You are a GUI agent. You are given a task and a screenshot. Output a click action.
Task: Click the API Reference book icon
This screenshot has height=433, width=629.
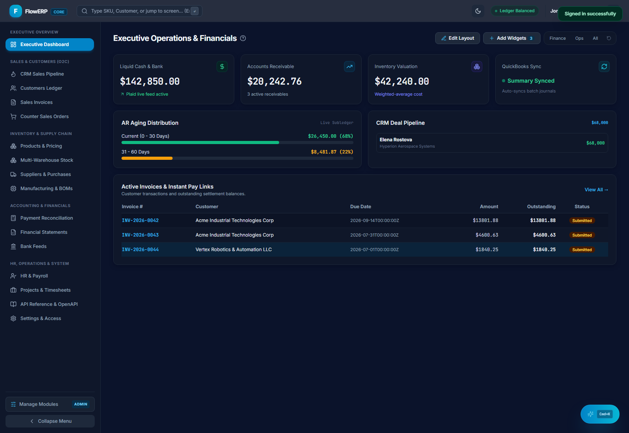[x=13, y=304]
